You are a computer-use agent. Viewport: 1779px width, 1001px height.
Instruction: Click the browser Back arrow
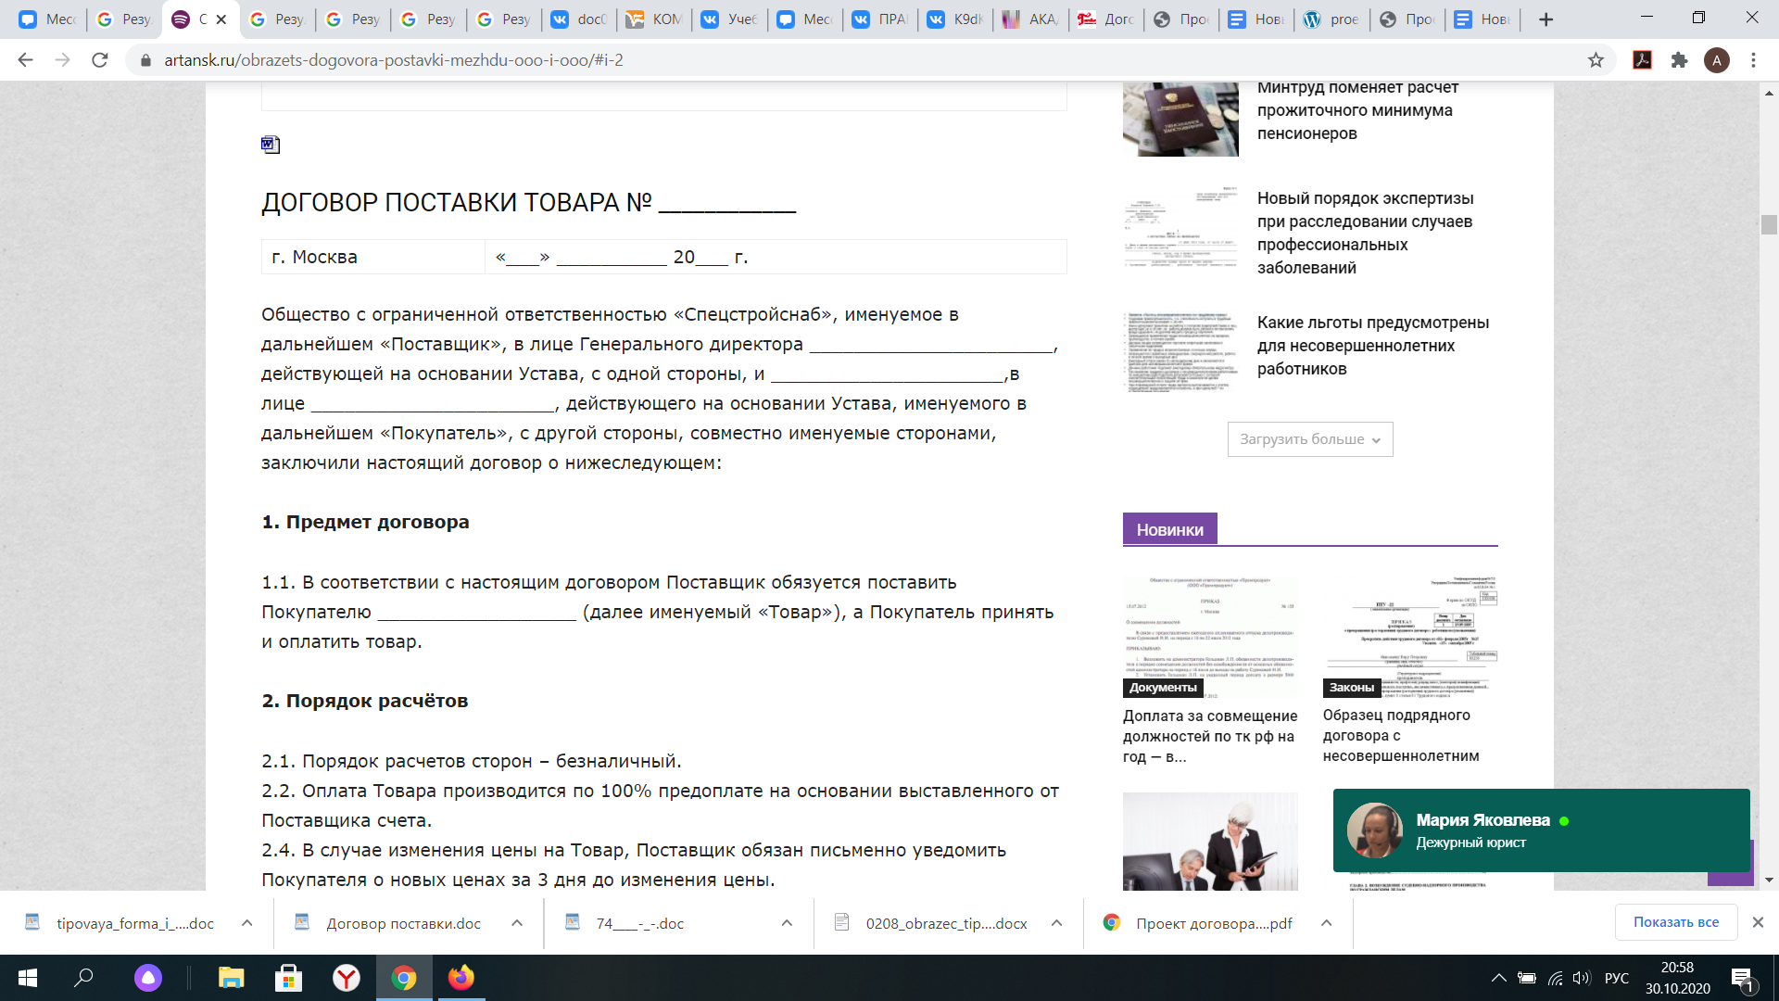pyautogui.click(x=25, y=60)
